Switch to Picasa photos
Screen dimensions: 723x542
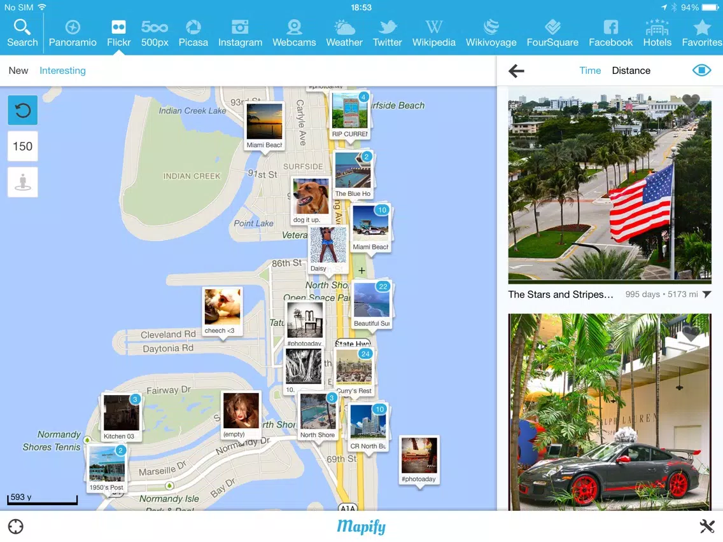pos(193,33)
